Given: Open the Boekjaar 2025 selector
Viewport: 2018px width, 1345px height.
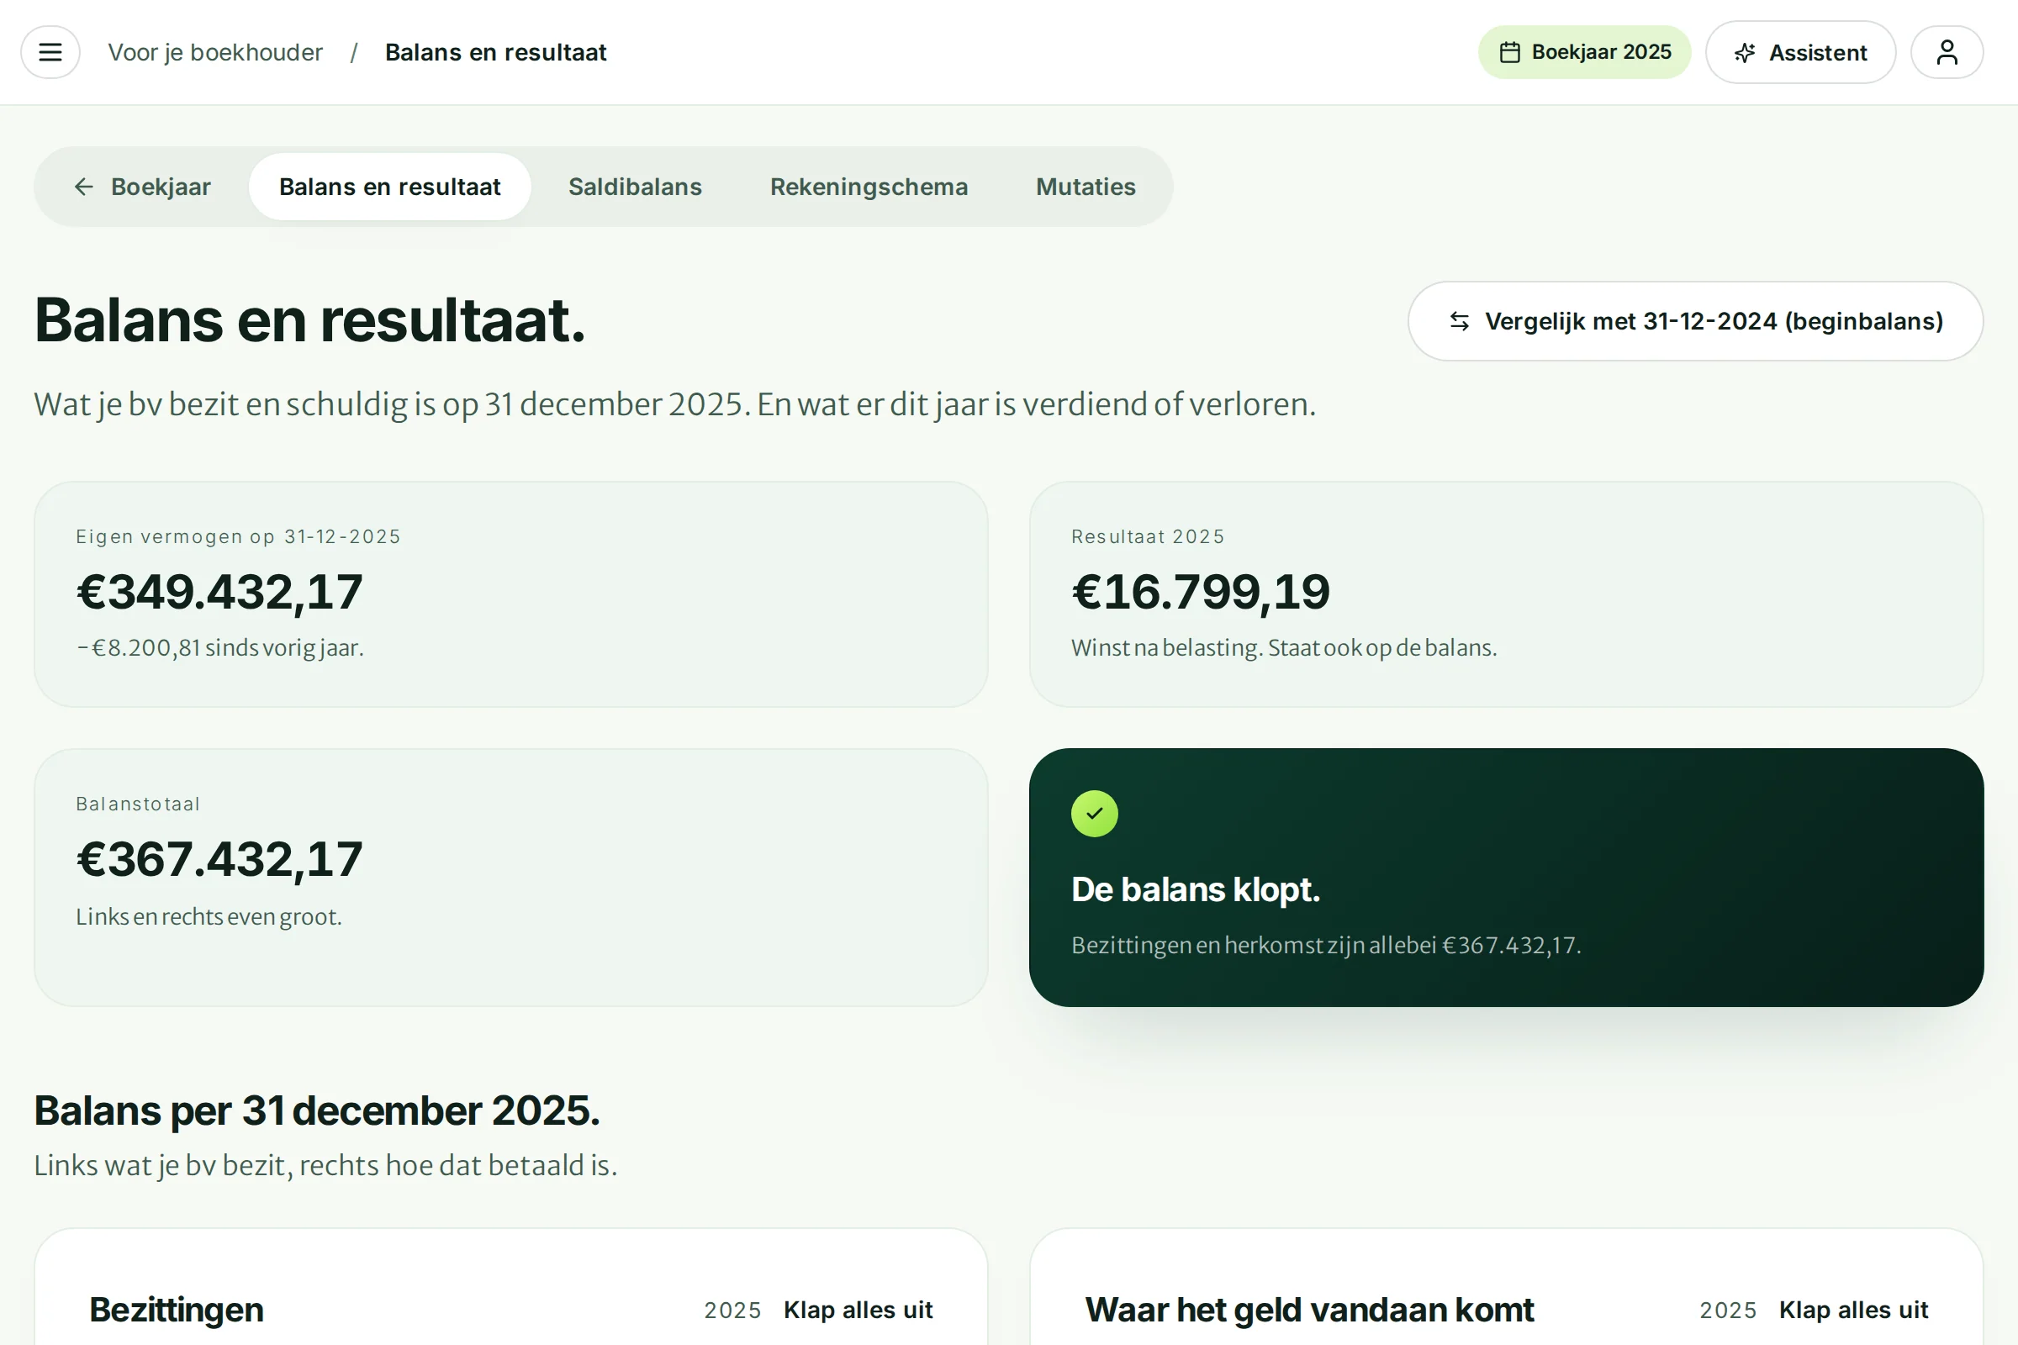Looking at the screenshot, I should (x=1584, y=52).
